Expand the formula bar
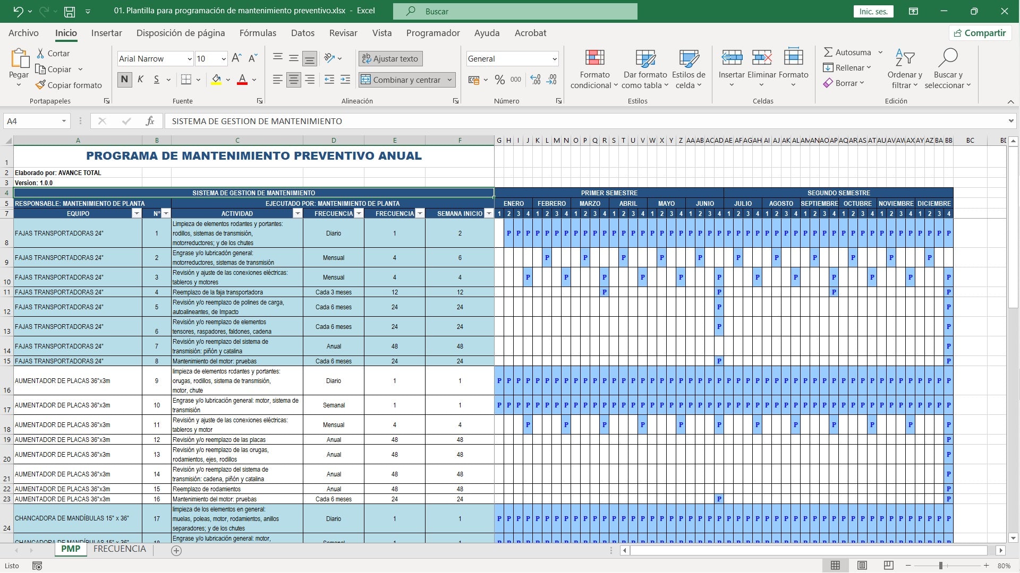The width and height of the screenshot is (1020, 573). (1010, 121)
